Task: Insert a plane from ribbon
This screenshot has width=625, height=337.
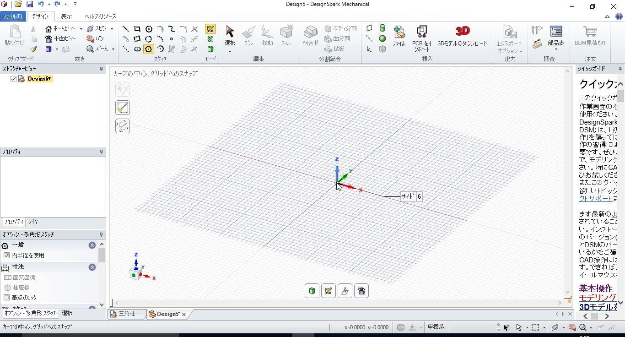Action: pyautogui.click(x=369, y=28)
